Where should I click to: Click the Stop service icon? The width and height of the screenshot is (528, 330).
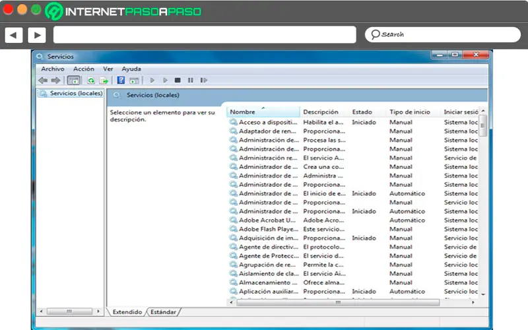pos(178,81)
